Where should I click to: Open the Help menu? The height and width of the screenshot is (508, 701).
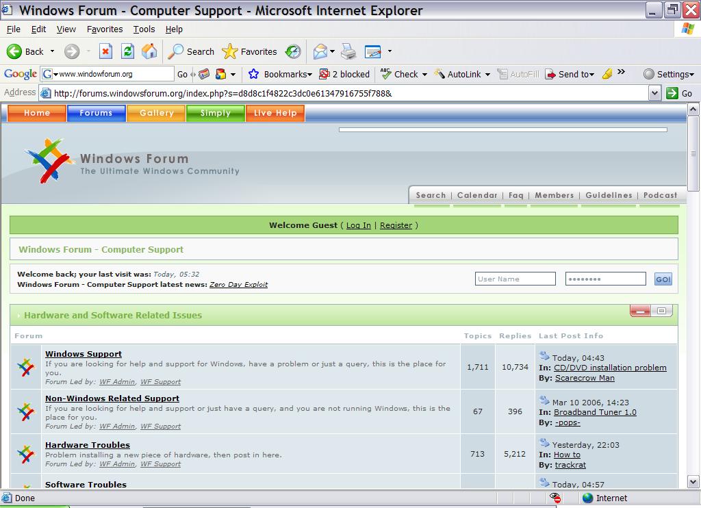(x=174, y=29)
